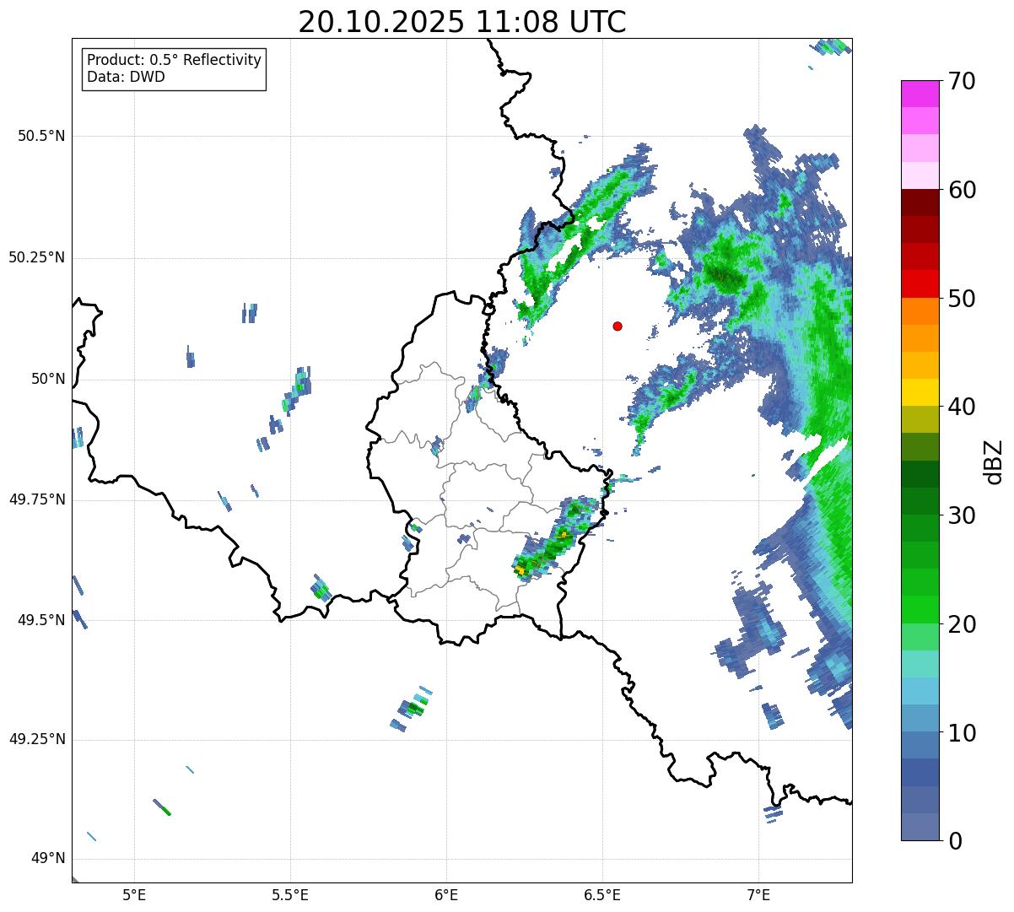Click the 49.75°N latitude label
This screenshot has height=912, width=1014.
(37, 499)
